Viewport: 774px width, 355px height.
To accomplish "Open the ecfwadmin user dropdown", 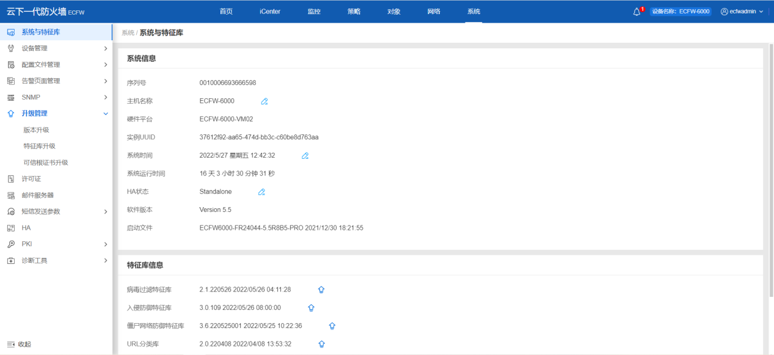I will pyautogui.click(x=742, y=12).
